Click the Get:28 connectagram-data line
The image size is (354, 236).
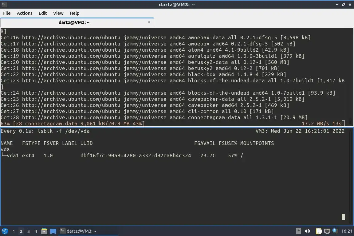tap(154, 117)
